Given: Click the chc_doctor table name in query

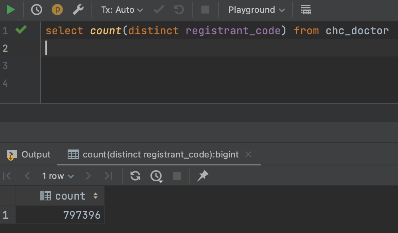Looking at the screenshot, I should (357, 31).
